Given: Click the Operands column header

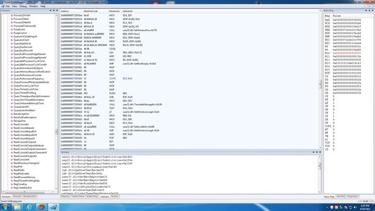Looking at the screenshot, I should 128,11.
